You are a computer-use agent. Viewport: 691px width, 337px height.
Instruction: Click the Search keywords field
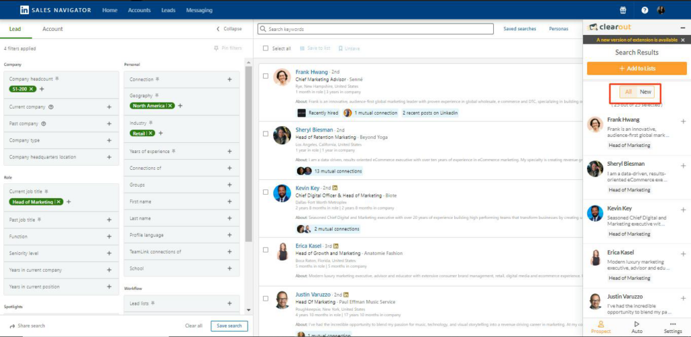(x=375, y=29)
